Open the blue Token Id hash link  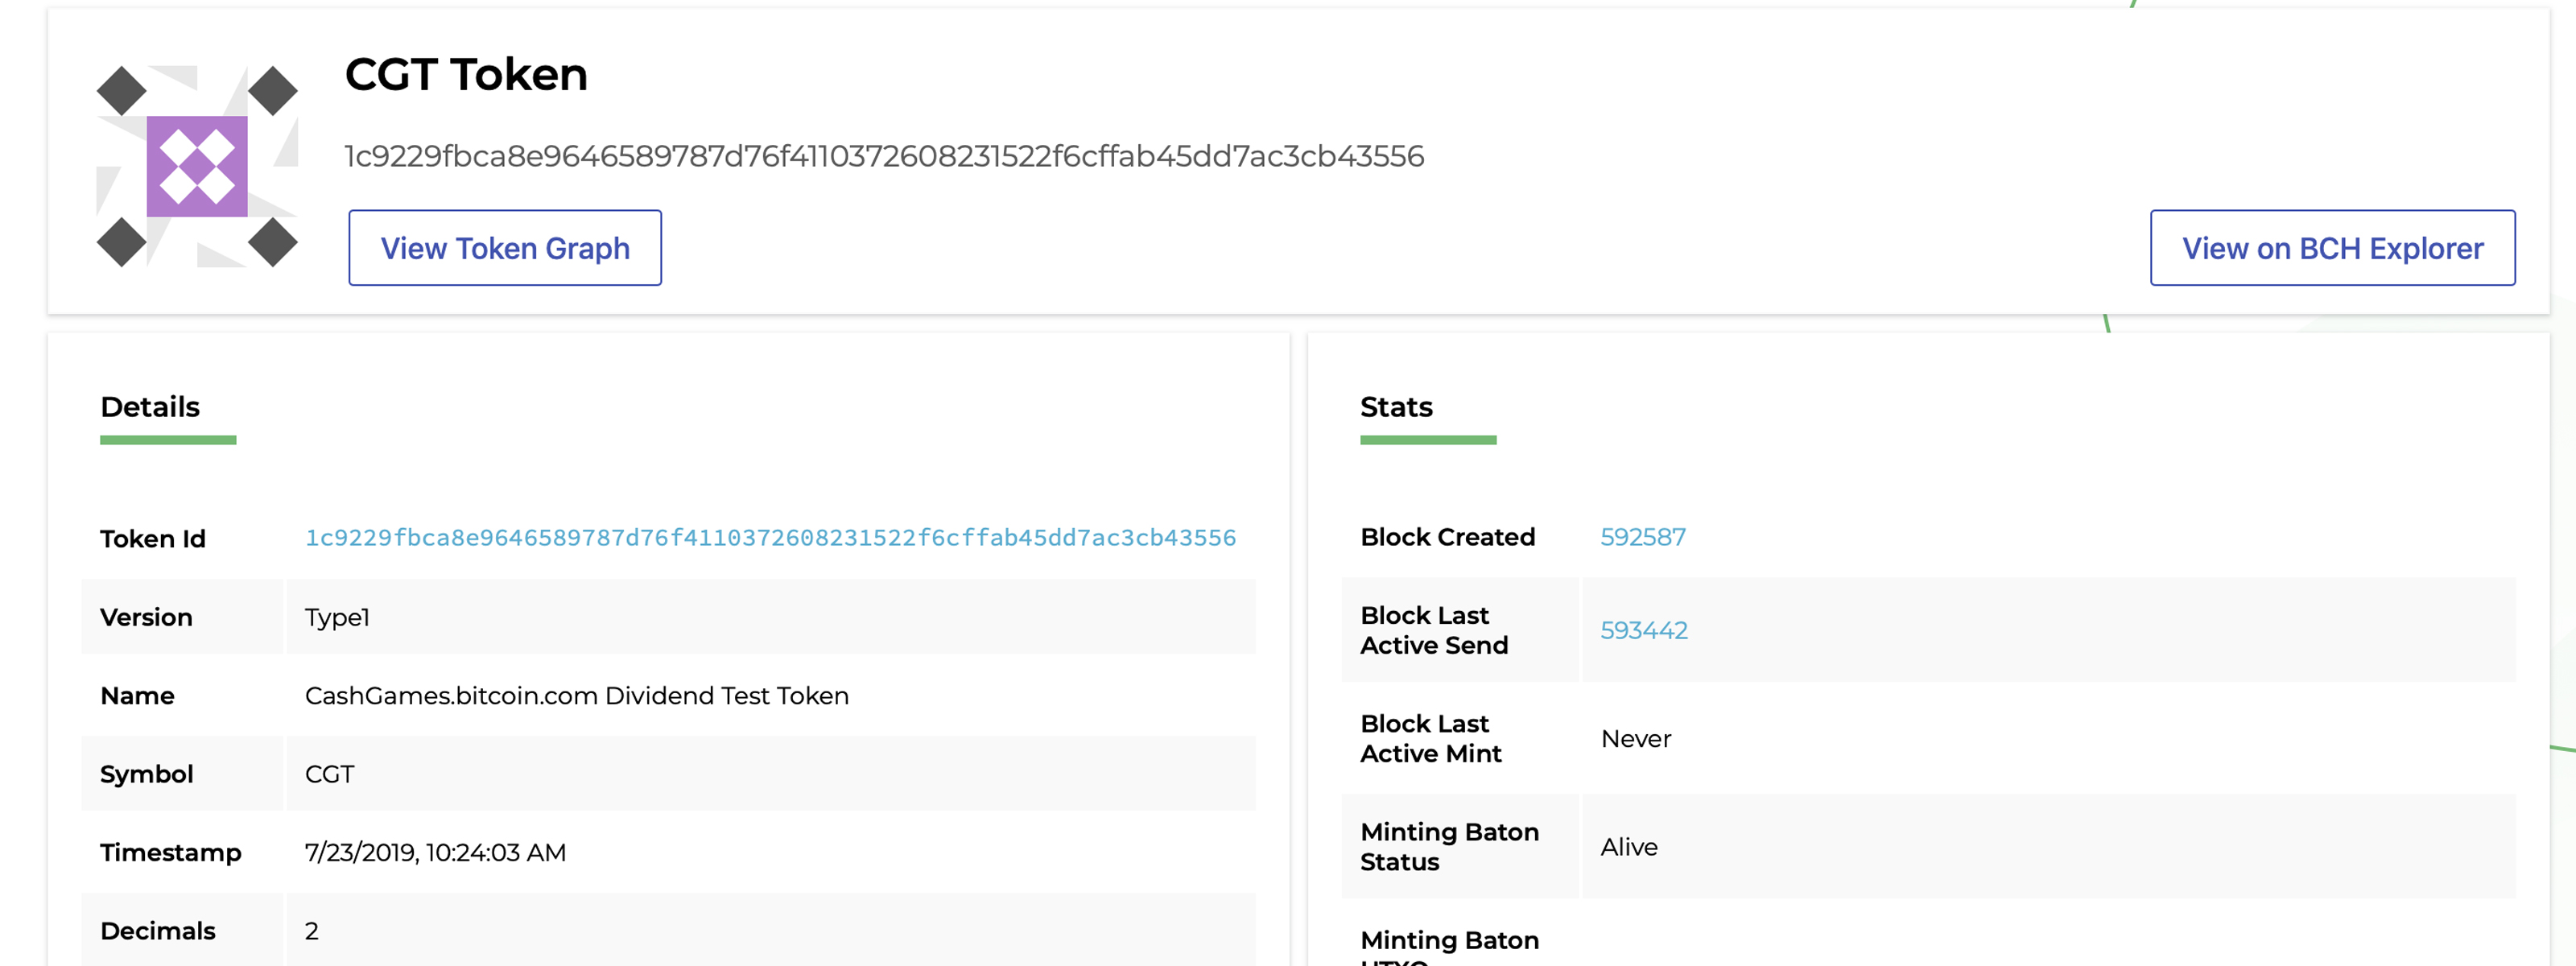coord(770,538)
